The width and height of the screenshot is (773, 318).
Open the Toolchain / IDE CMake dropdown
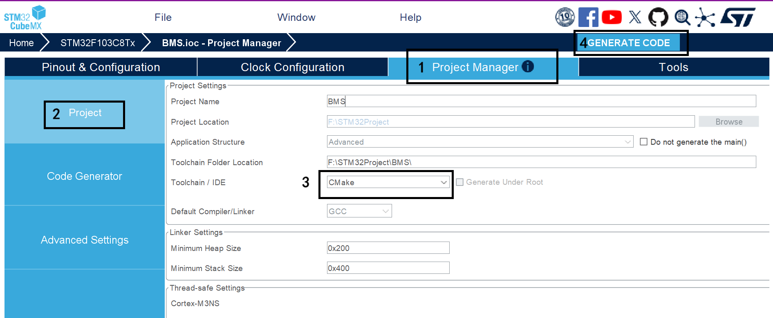coord(388,182)
